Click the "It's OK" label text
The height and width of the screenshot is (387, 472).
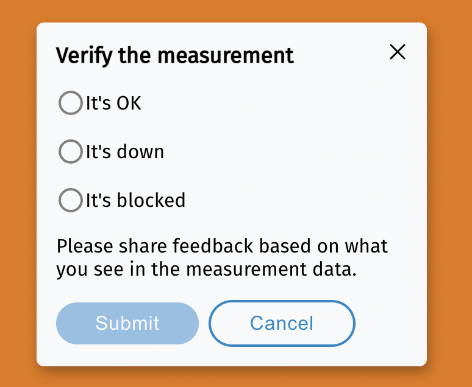(113, 103)
